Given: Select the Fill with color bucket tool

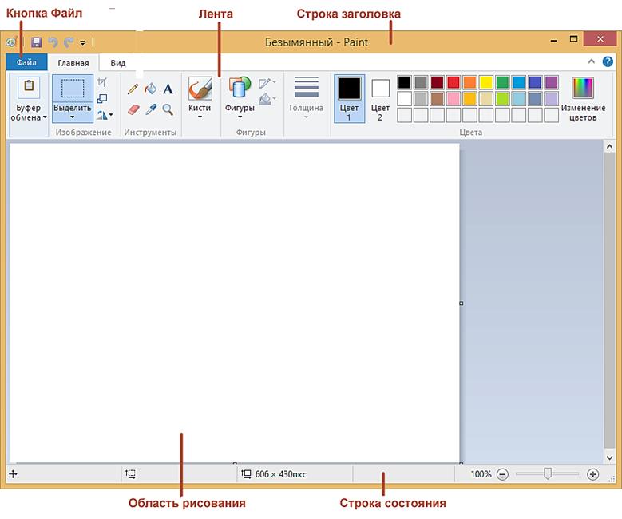Looking at the screenshot, I should point(150,89).
